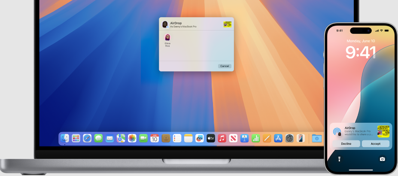The width and height of the screenshot is (398, 176).
Task: Tap the iPhone flashlight button
Action: 339,159
